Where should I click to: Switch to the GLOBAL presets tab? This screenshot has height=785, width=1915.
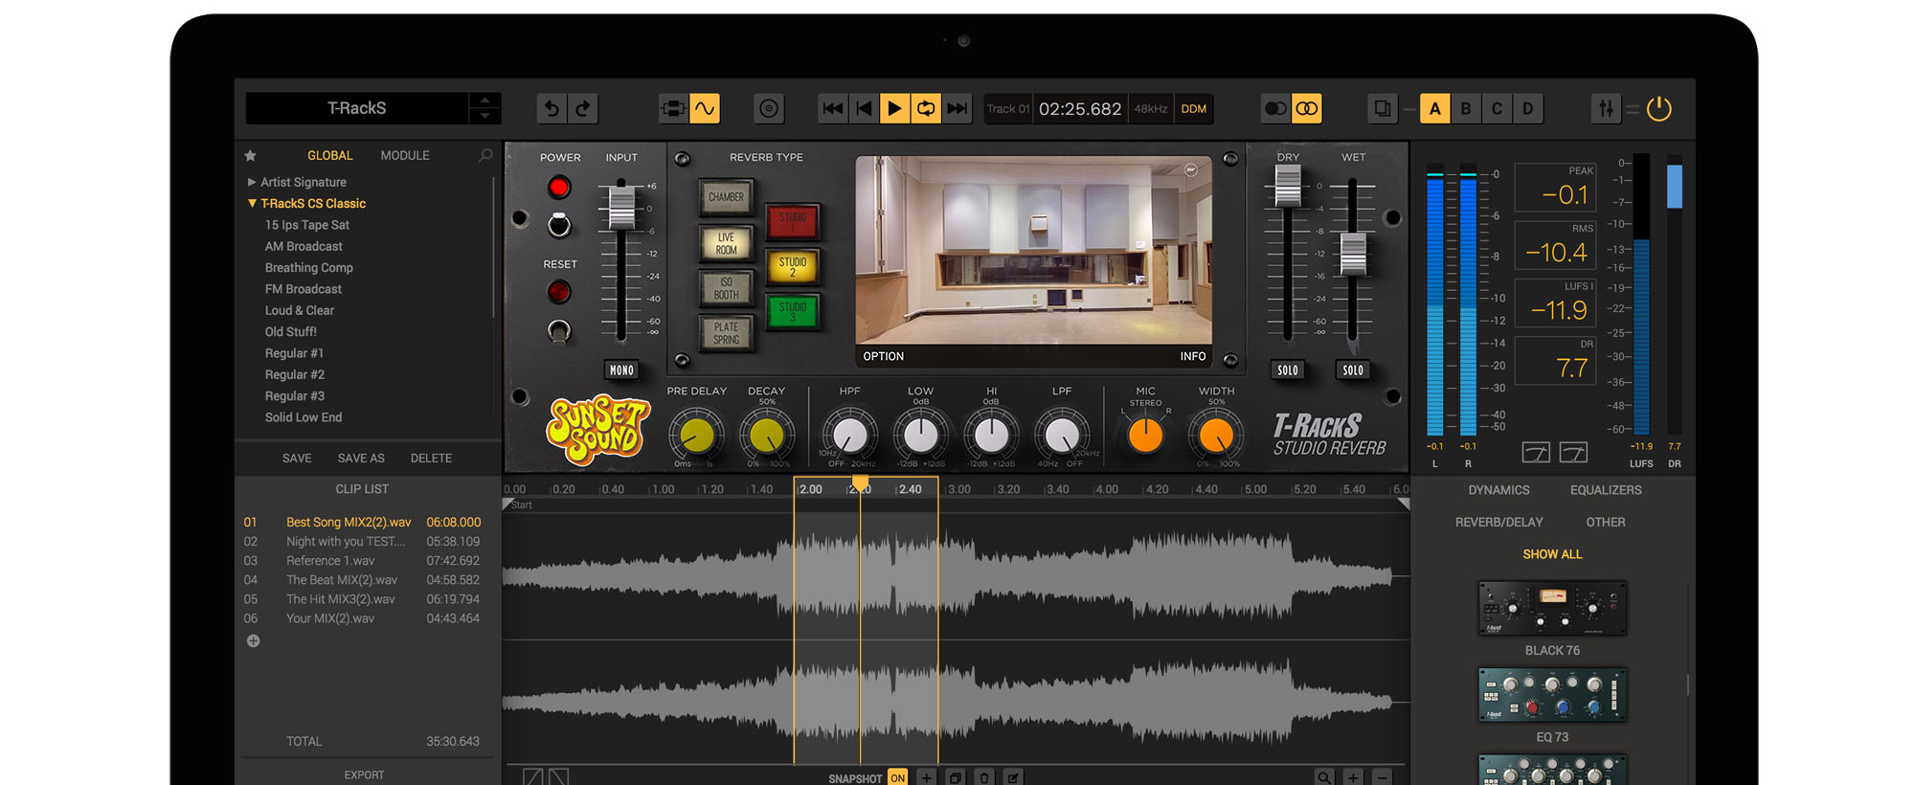(x=329, y=155)
